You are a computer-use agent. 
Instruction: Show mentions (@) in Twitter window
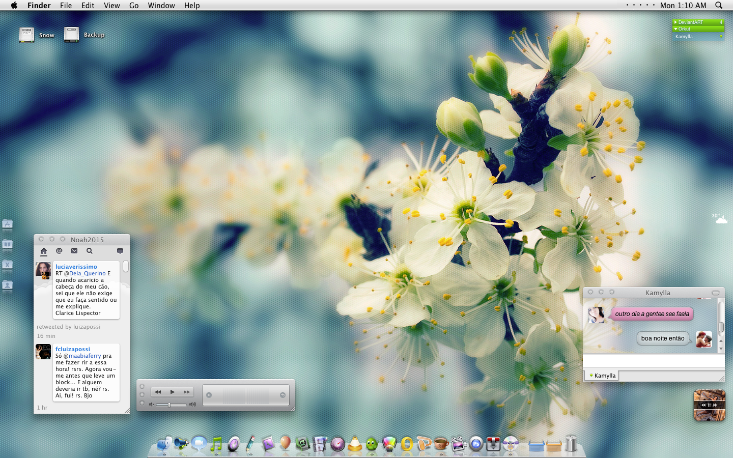59,251
